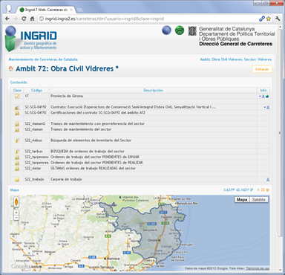Drop the Street View pegman icon on the map
Screen dimensions: 285x275
16,202
